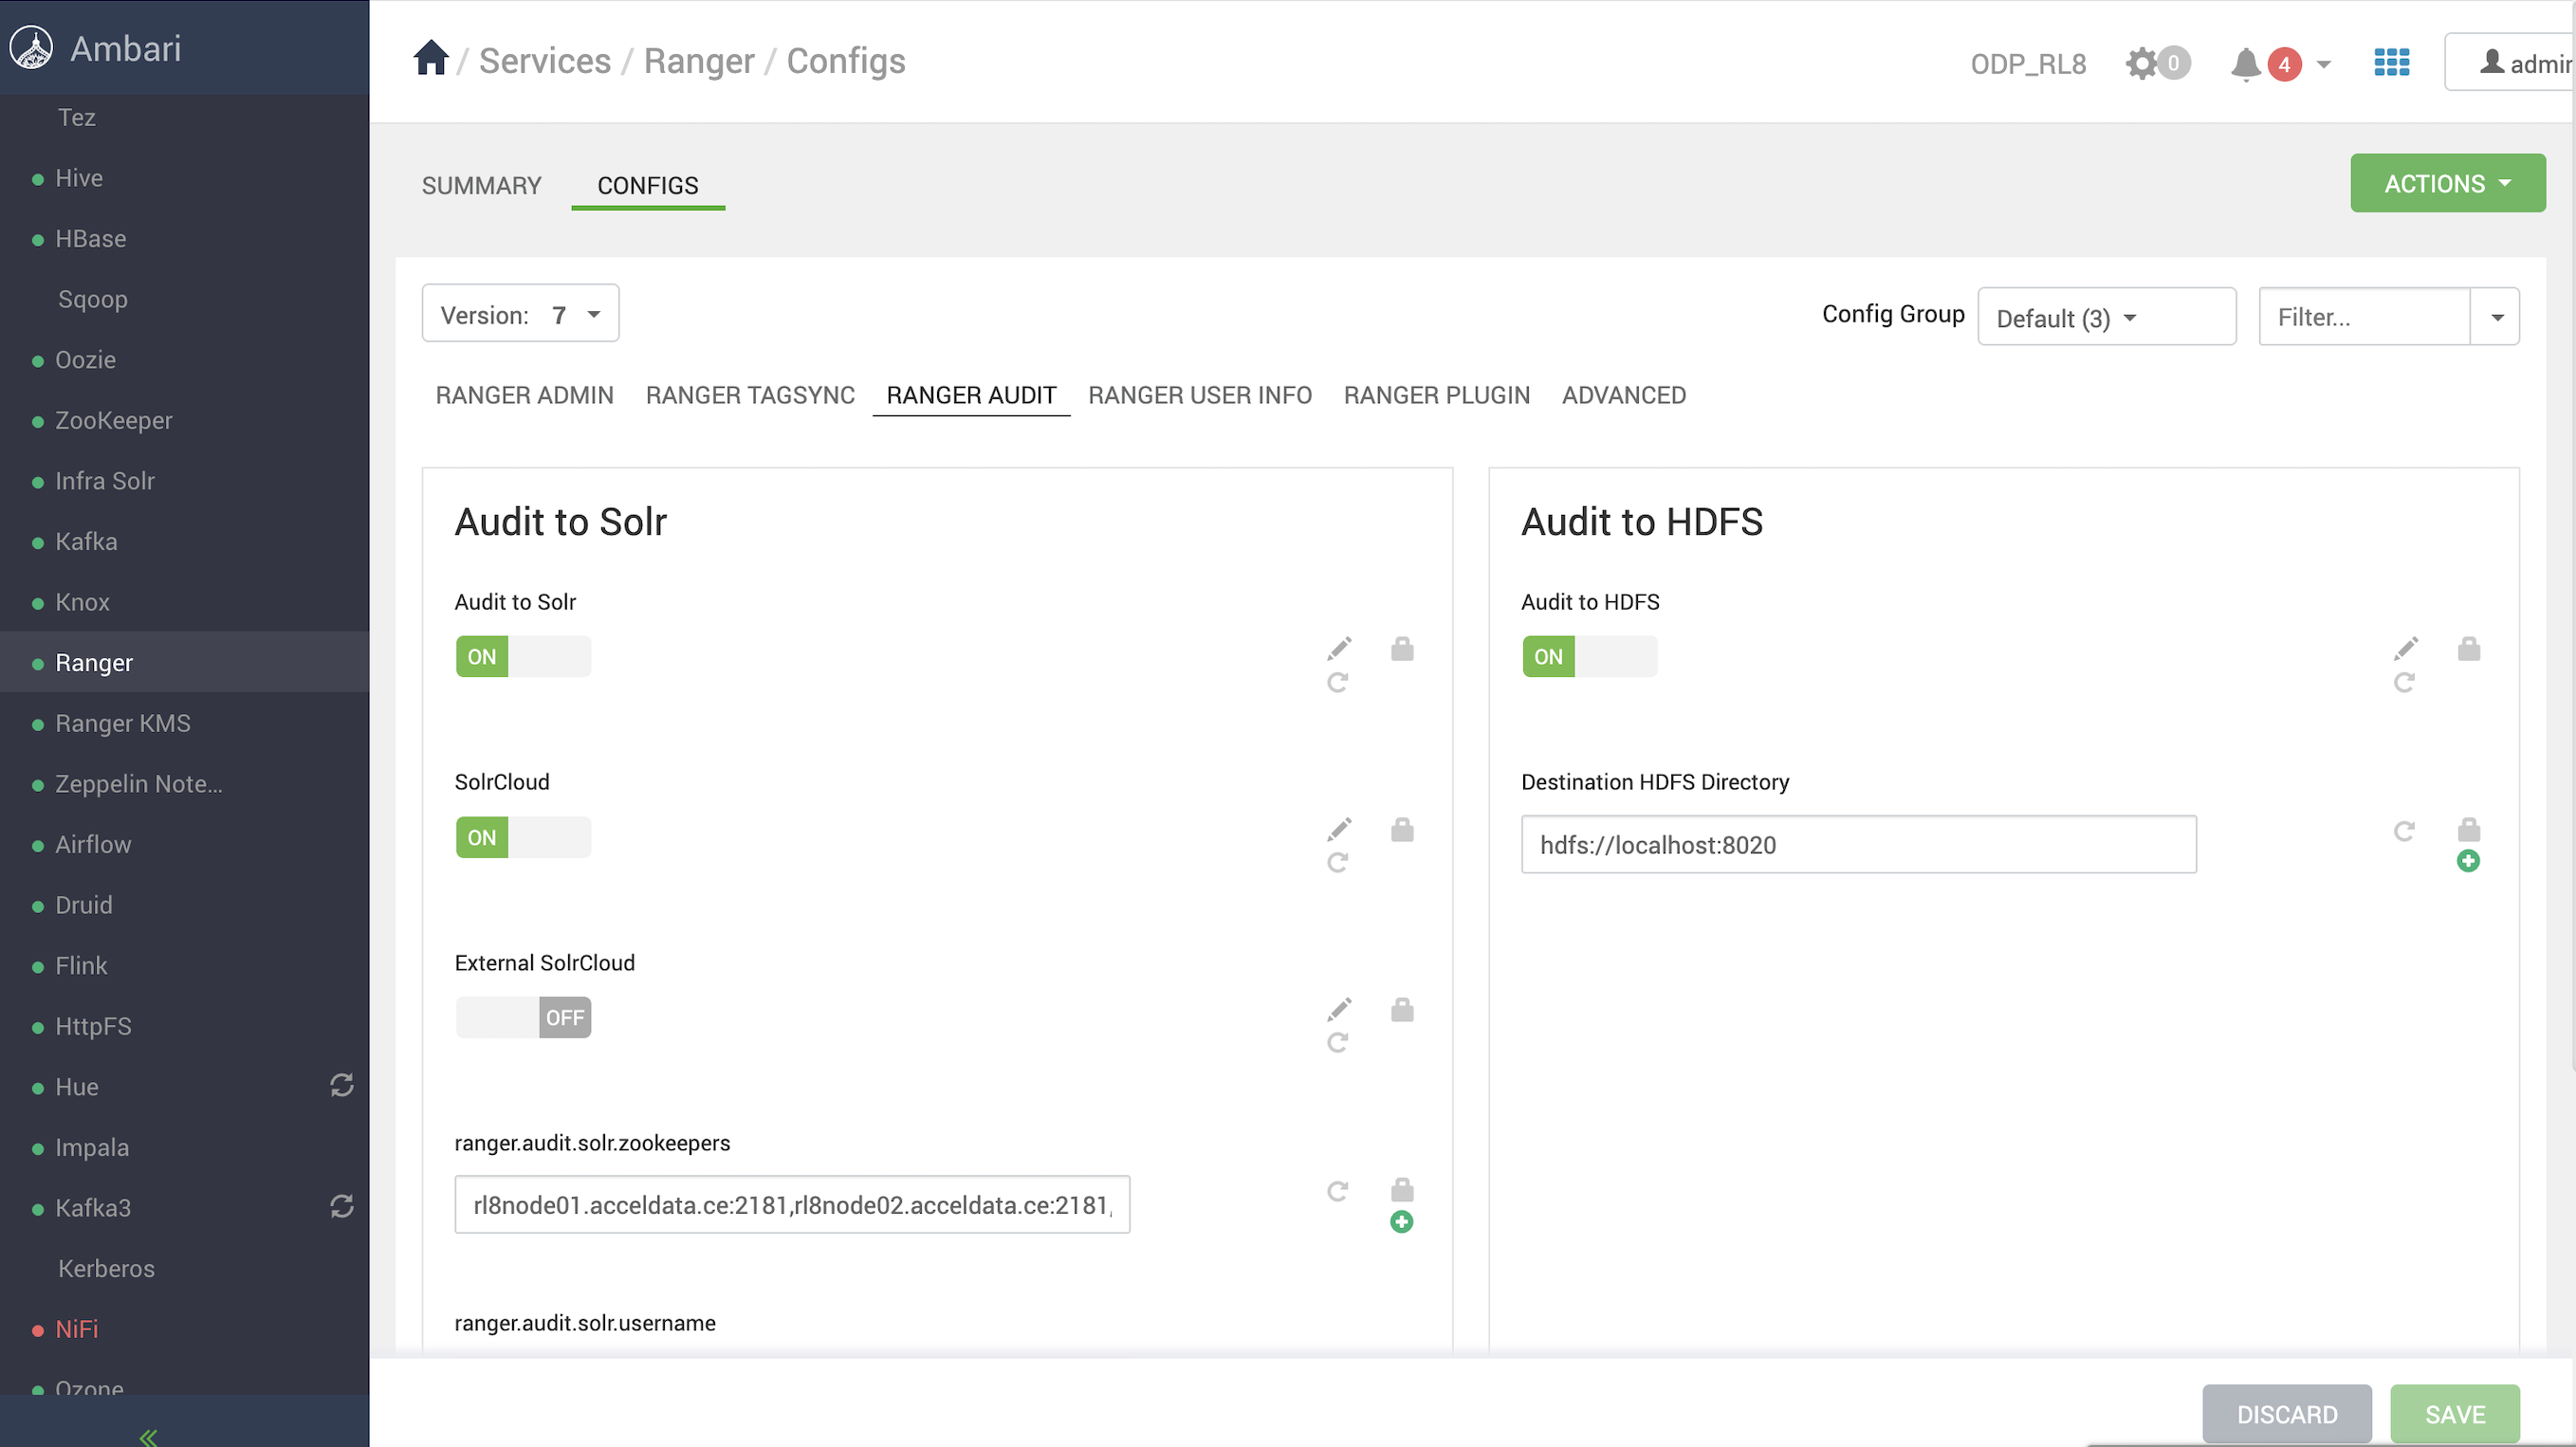Viewport: 2576px width, 1447px height.
Task: Open the ACTIONS dropdown menu
Action: pos(2447,183)
